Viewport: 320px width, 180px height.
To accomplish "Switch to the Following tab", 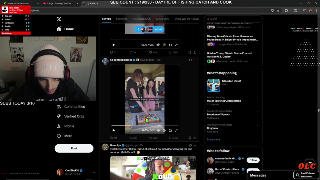I will [x=122, y=19].
